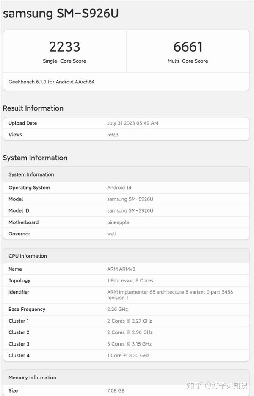Click the multi-core score 6661
The height and width of the screenshot is (396, 254).
point(188,47)
